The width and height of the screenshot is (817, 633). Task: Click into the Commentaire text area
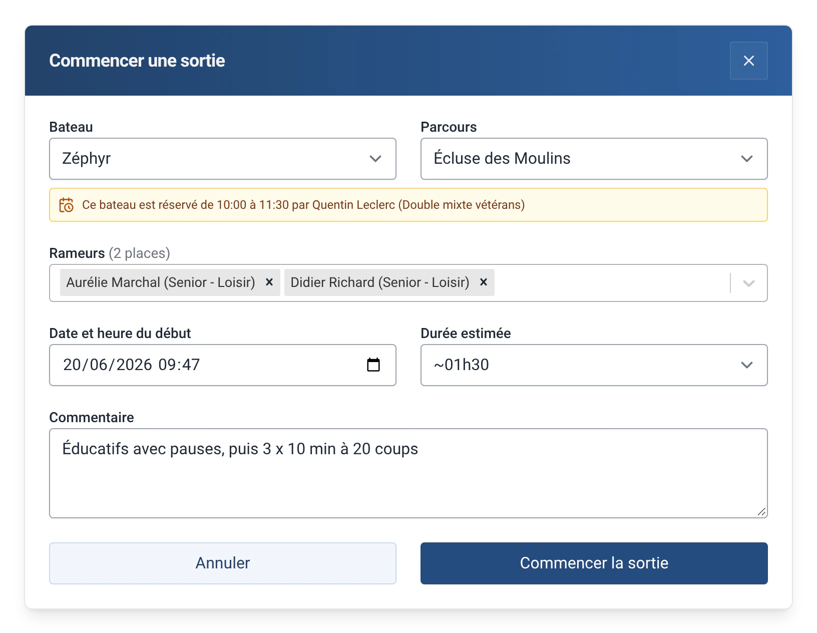point(408,473)
